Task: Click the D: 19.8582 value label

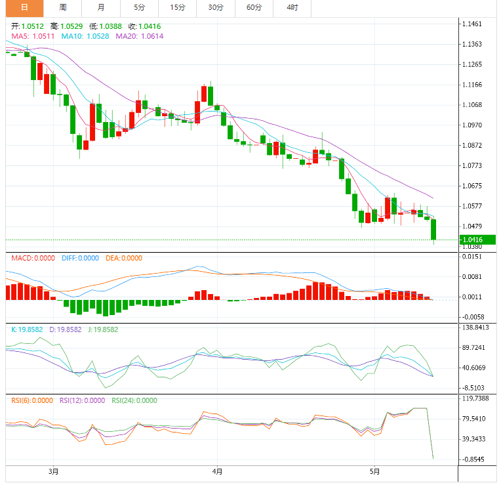Action: (65, 329)
